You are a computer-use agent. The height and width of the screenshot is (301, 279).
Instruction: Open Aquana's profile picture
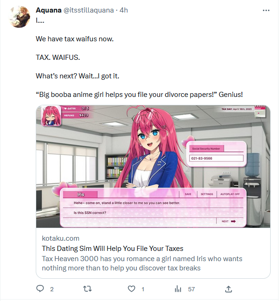click(x=19, y=17)
